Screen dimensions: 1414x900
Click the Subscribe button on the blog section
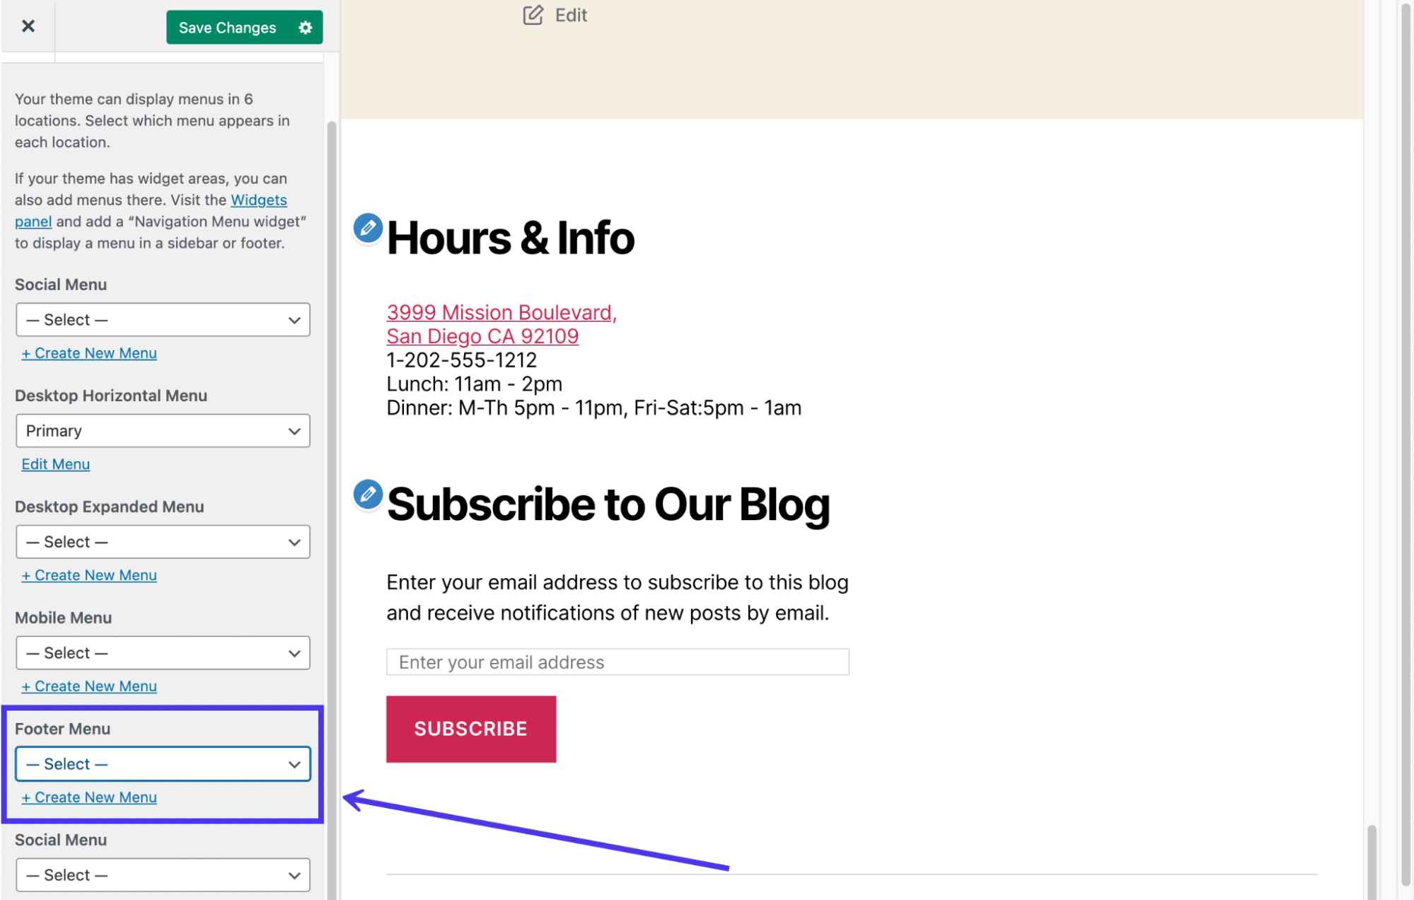[470, 729]
